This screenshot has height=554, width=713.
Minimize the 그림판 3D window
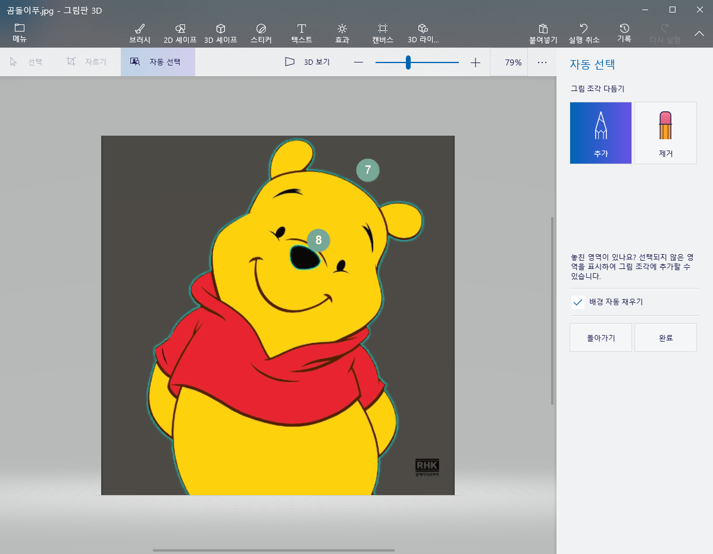click(645, 10)
